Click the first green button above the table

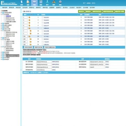[x=81, y=11]
